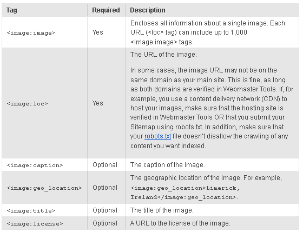Click 'The caption of the image.' description
Image resolution: width=303 pixels, height=232 pixels.
(x=168, y=165)
